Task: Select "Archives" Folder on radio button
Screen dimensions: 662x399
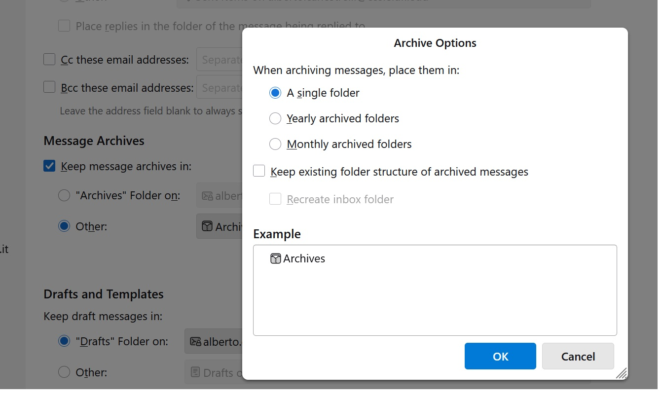Action: pos(64,195)
